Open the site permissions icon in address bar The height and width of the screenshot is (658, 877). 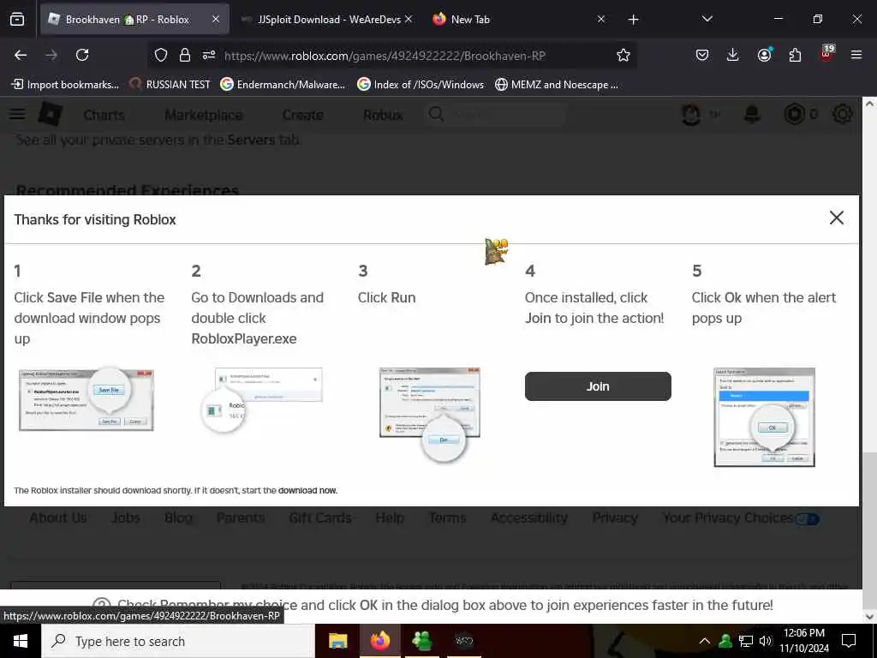pyautogui.click(x=209, y=55)
